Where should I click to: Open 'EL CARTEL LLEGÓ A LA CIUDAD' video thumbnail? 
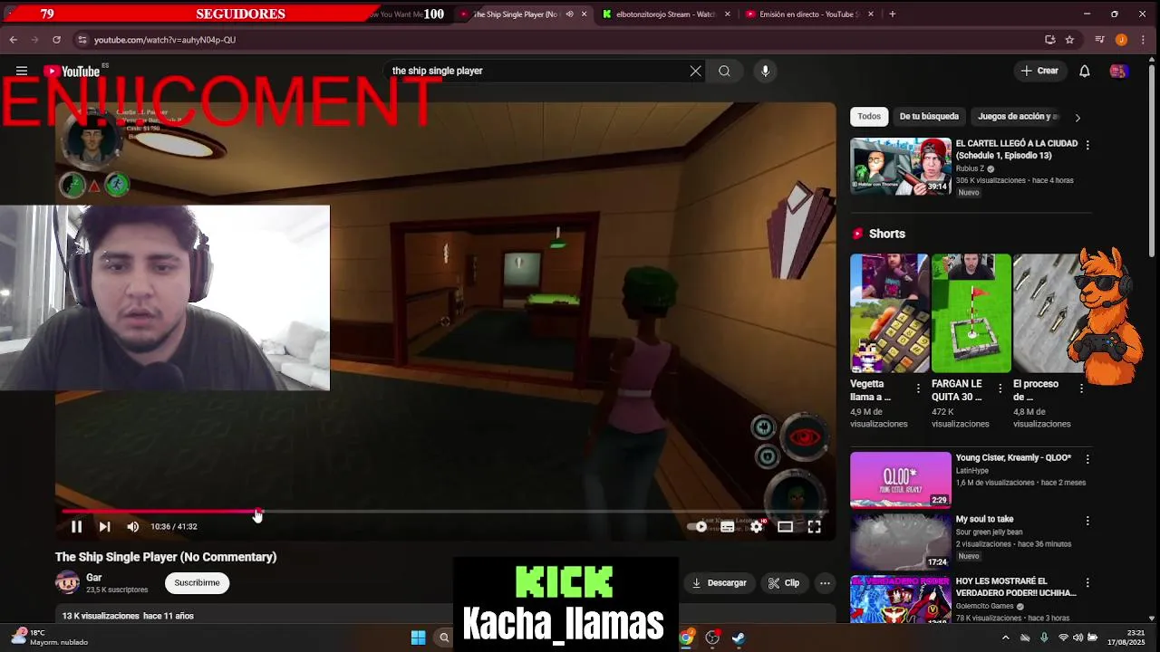[901, 166]
